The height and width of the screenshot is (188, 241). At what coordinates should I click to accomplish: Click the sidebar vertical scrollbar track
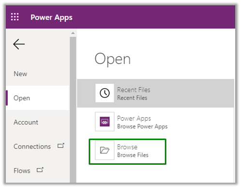(x=73, y=110)
